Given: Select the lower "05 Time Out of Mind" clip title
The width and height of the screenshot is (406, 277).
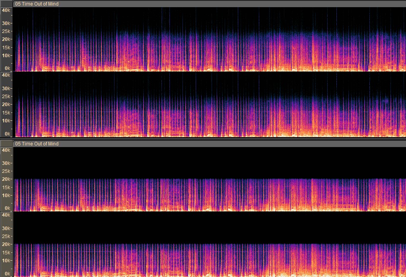Looking at the screenshot, I should click(x=37, y=144).
